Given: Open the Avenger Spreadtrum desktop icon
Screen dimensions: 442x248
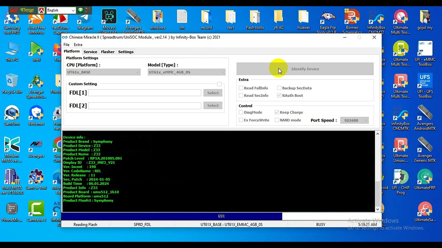Looking at the screenshot, I should point(36,86).
